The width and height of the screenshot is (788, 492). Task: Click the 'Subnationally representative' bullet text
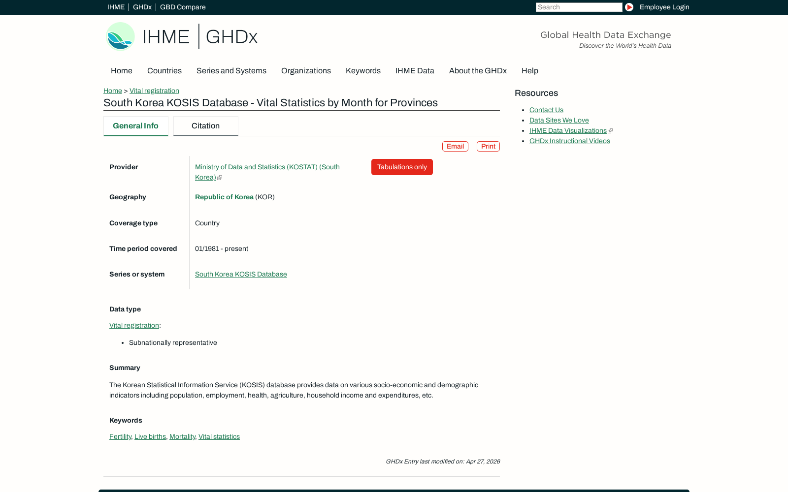coord(173,343)
